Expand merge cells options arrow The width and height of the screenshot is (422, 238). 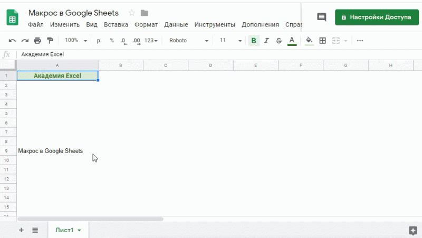(x=346, y=41)
